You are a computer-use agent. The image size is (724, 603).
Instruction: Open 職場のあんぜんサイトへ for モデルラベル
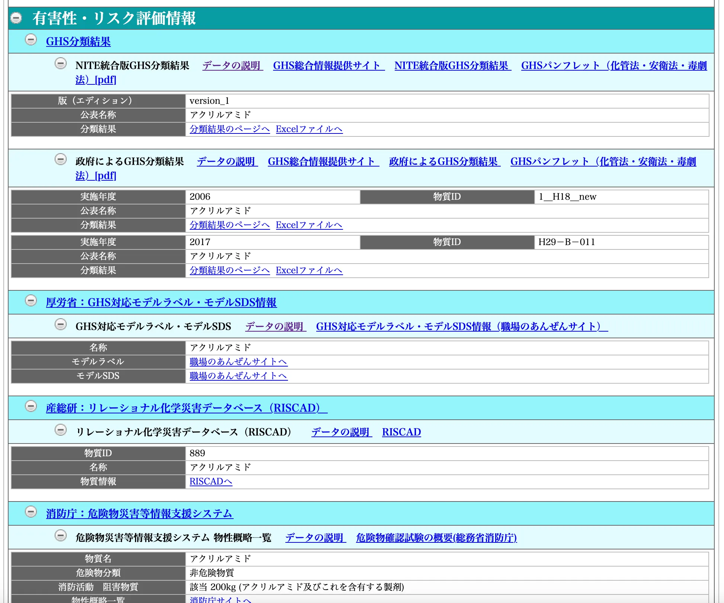pyautogui.click(x=238, y=362)
